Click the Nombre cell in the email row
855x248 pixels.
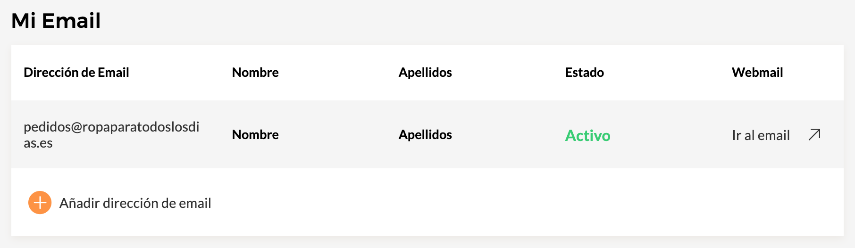tap(255, 134)
